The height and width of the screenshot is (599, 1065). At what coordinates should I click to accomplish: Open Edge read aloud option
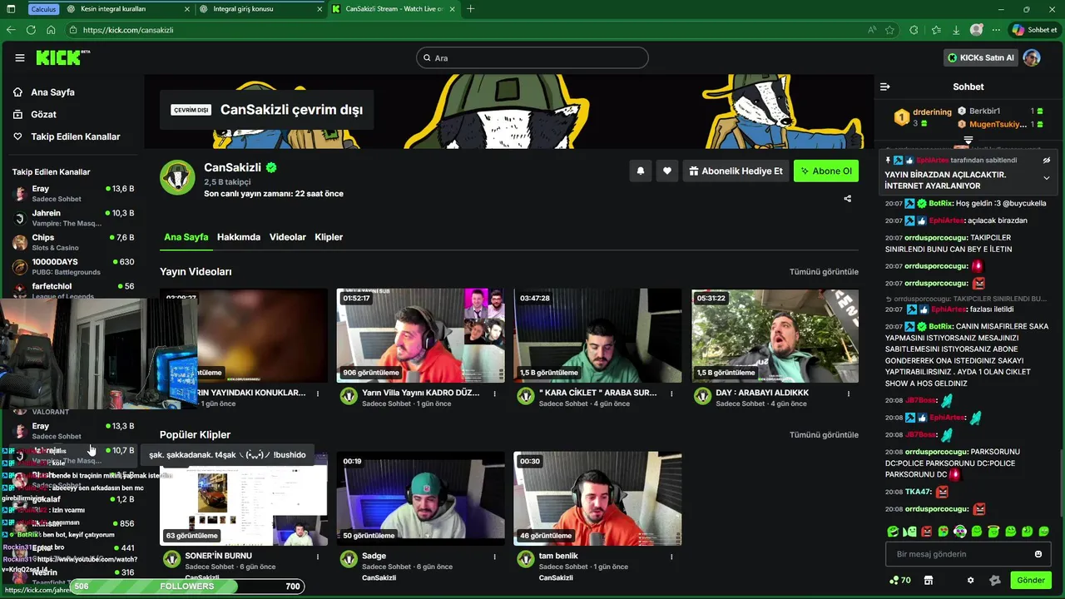(872, 30)
